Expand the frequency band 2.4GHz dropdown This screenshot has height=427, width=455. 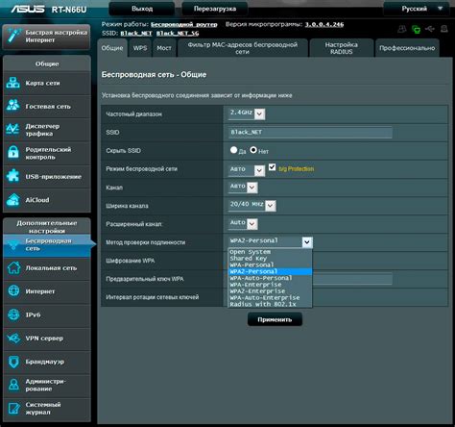point(247,113)
